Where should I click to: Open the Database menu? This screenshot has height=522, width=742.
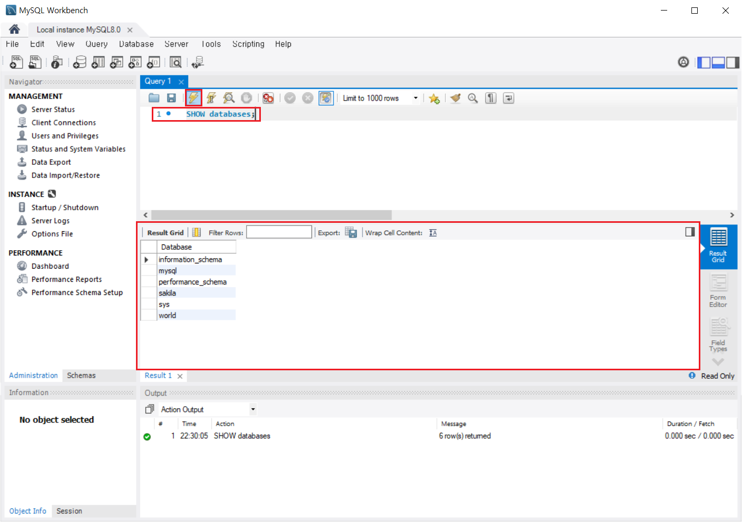click(136, 44)
